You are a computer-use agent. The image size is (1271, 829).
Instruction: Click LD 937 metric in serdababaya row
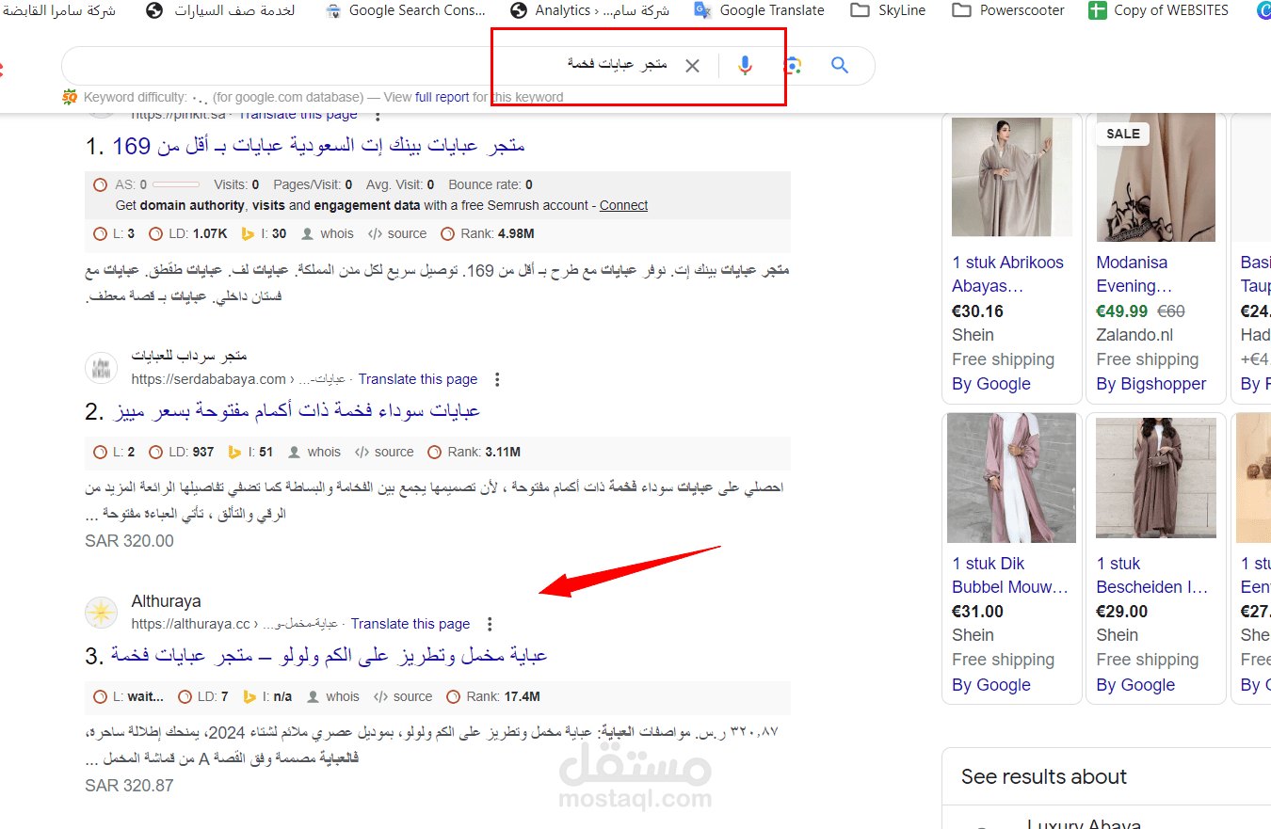tap(182, 452)
